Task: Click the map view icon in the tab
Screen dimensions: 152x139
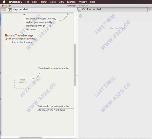Action: pos(10,10)
